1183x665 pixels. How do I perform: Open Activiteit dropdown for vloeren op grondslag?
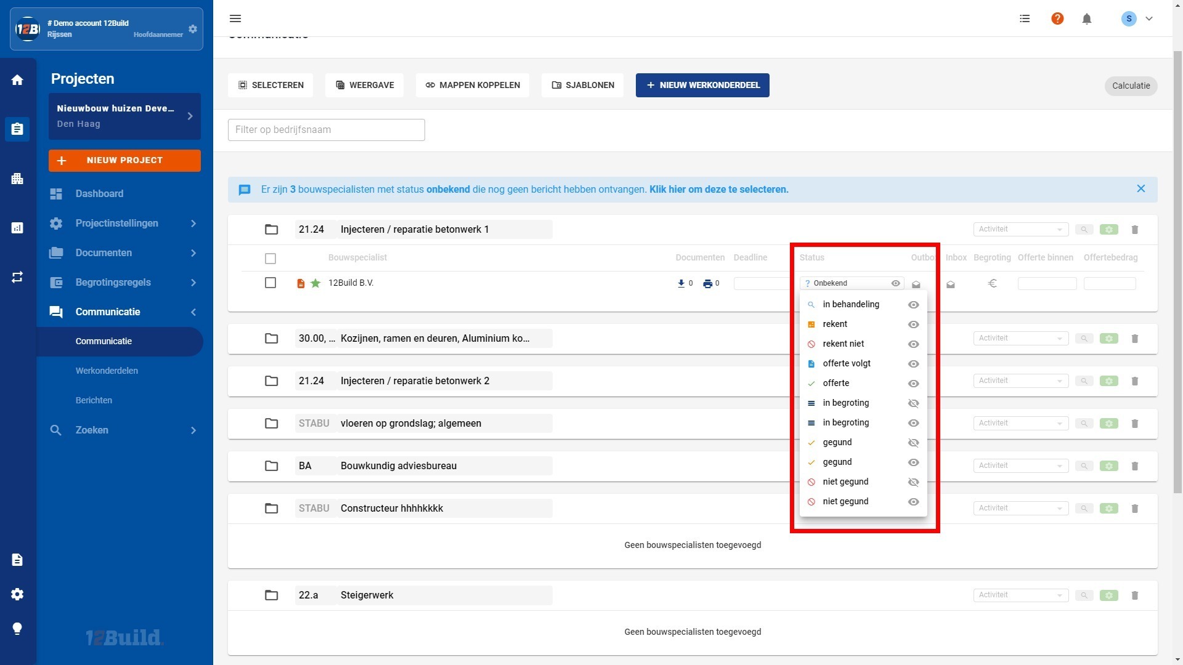1020,424
